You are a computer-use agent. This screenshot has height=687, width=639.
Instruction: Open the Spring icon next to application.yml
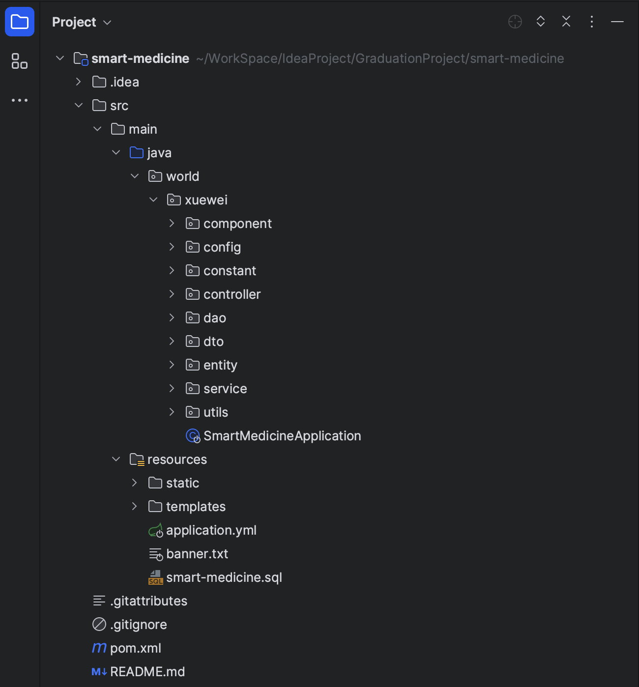[x=155, y=531]
